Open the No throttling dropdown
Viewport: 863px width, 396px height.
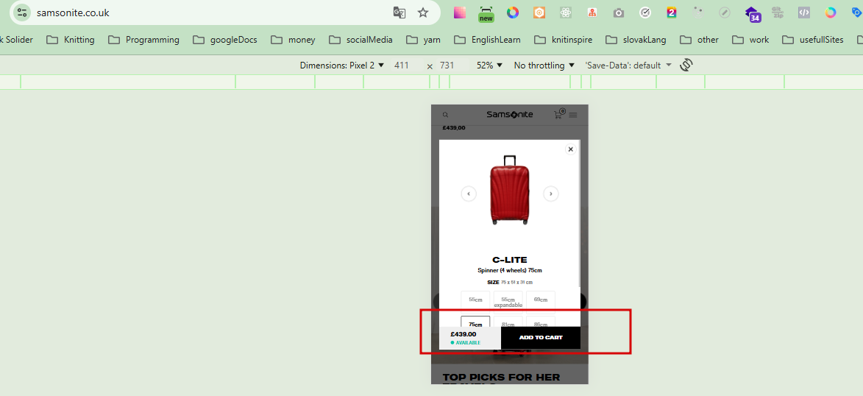(x=544, y=65)
